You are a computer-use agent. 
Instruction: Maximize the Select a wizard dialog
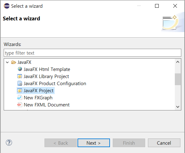[x=157, y=6]
